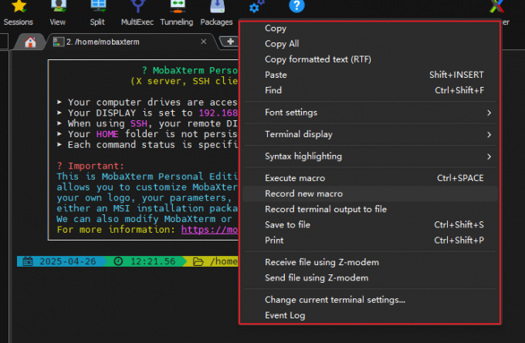
Task: Open the Tunneling toolbar icon
Action: point(177,7)
